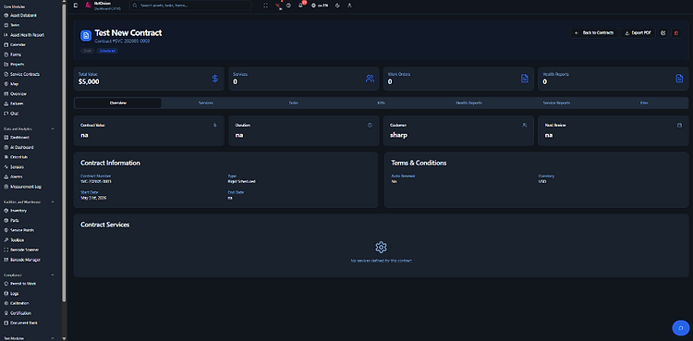Viewport: 693px width, 341px height.
Task: Click the 'Test New Contract' title
Action: [x=128, y=32]
